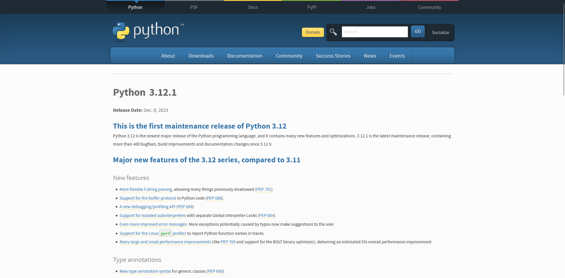The width and height of the screenshot is (565, 278).
Task: Open Support for the buffer protocol link
Action: pyautogui.click(x=148, y=198)
